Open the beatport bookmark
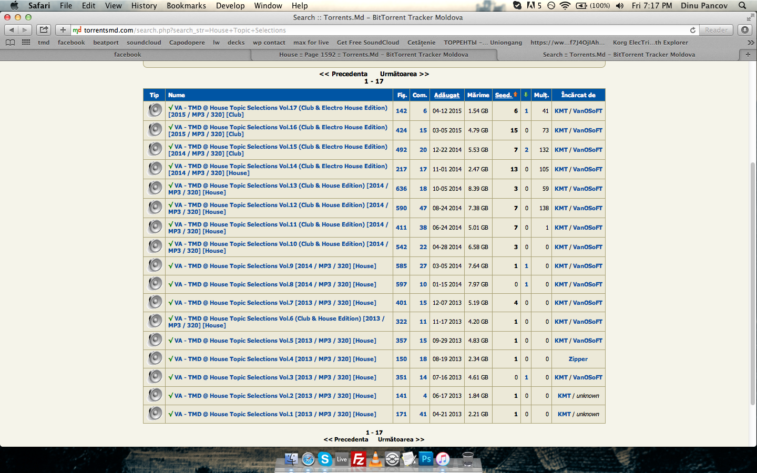Screen dimensions: 757x473 click(106, 43)
